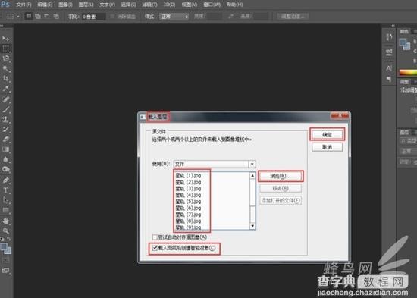This screenshot has height=298, width=417.
Task: Toggle 载入图层后创建智能对象(C) checkbox
Action: (x=155, y=248)
